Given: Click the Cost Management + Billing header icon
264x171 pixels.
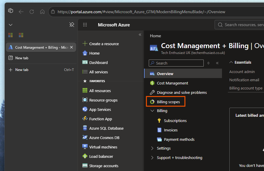Looking at the screenshot, I should pyautogui.click(x=154, y=48).
